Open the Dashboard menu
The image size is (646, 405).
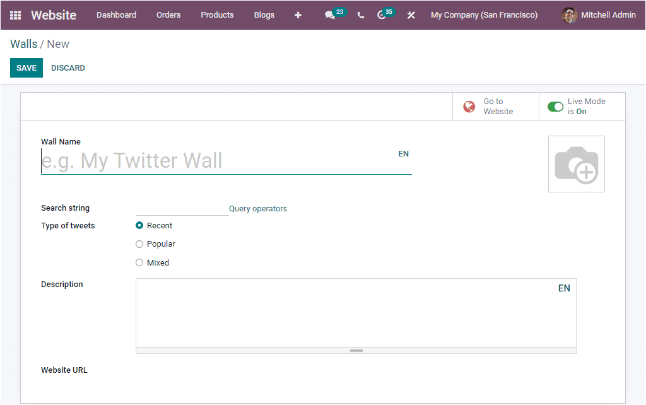[x=116, y=15]
